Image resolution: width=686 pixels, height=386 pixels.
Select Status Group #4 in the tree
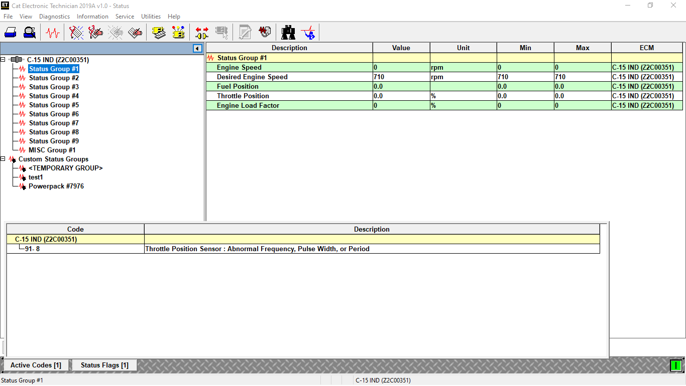[54, 96]
